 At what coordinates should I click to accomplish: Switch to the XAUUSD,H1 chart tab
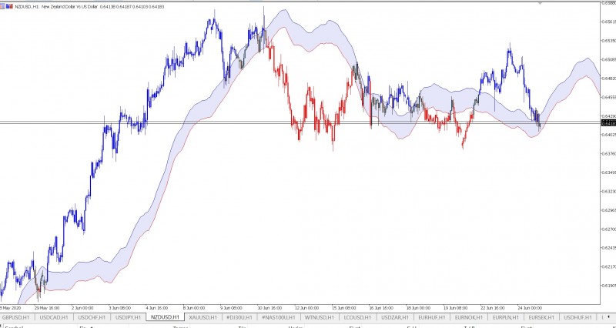pos(203,317)
